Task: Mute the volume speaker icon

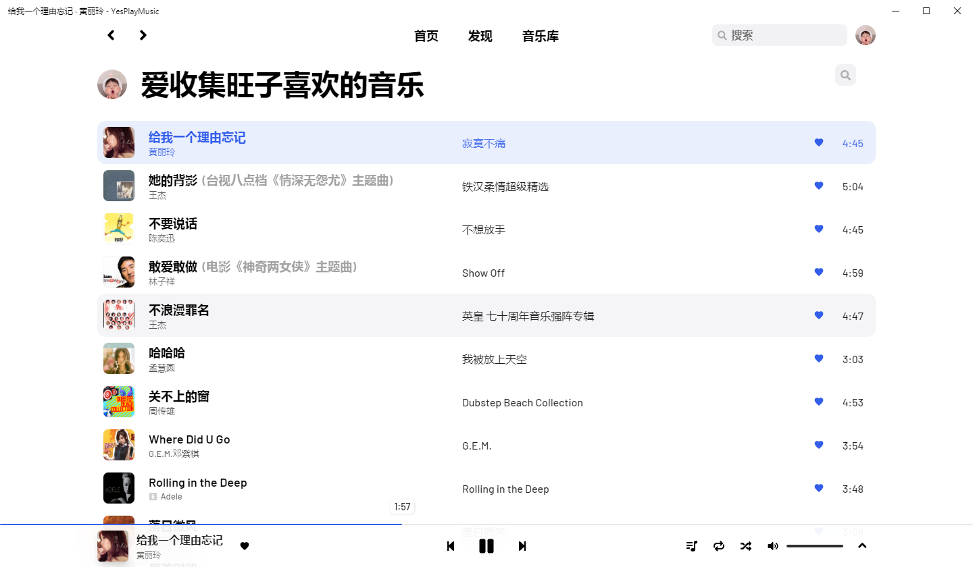Action: pos(773,546)
